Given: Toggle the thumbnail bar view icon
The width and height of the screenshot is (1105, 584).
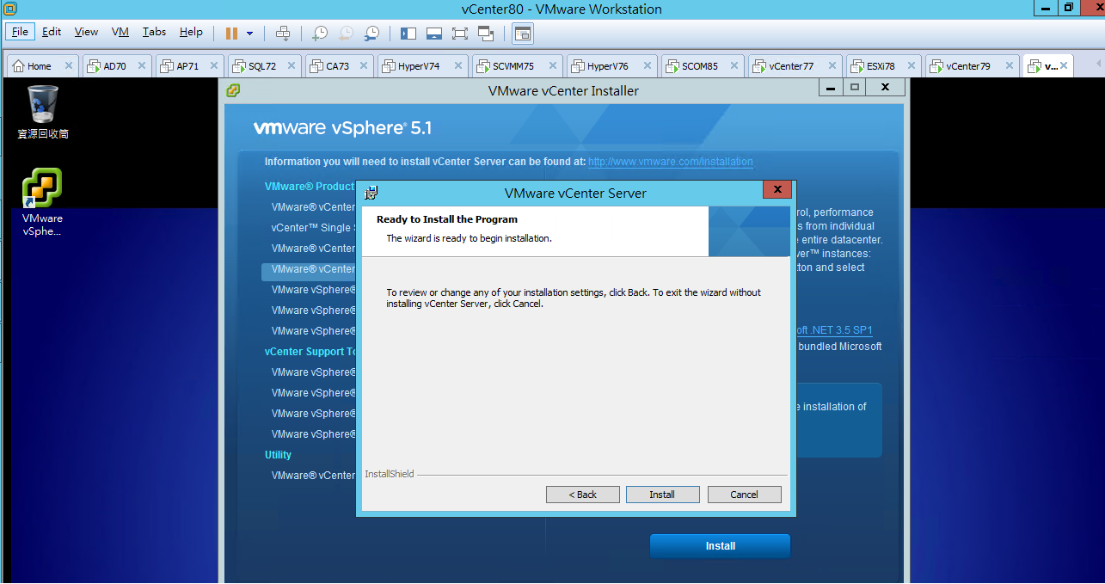Looking at the screenshot, I should (434, 34).
